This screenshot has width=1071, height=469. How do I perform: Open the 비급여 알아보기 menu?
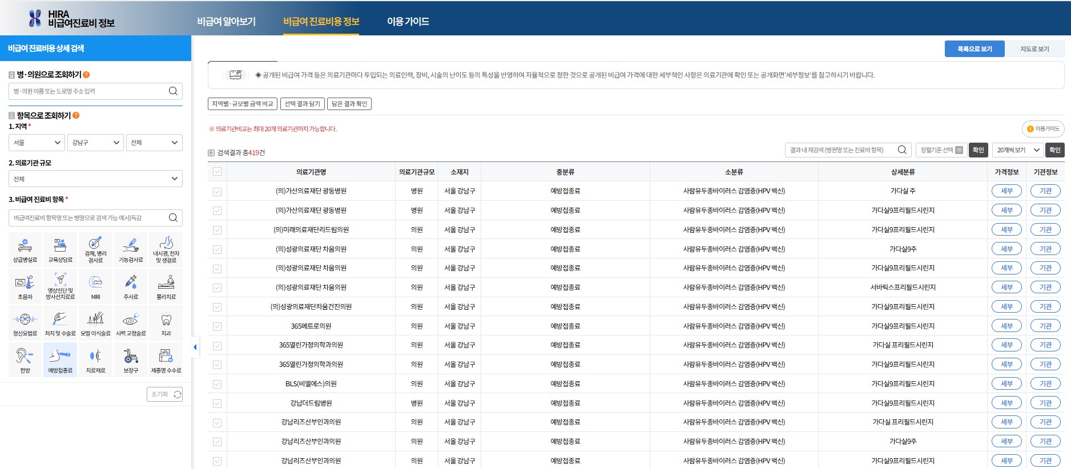click(227, 22)
